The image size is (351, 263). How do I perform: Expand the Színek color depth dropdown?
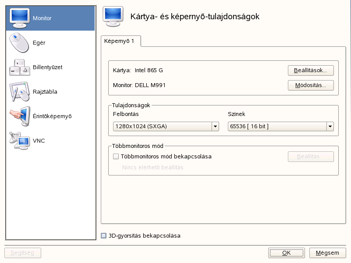330,126
